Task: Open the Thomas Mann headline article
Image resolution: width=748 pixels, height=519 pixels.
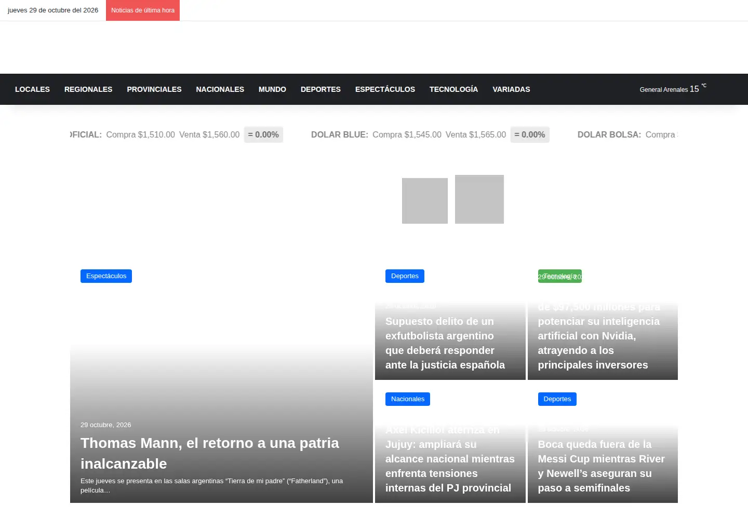Action: click(x=210, y=453)
